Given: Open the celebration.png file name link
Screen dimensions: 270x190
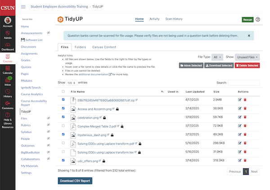Looking at the screenshot, I should pos(88,118).
